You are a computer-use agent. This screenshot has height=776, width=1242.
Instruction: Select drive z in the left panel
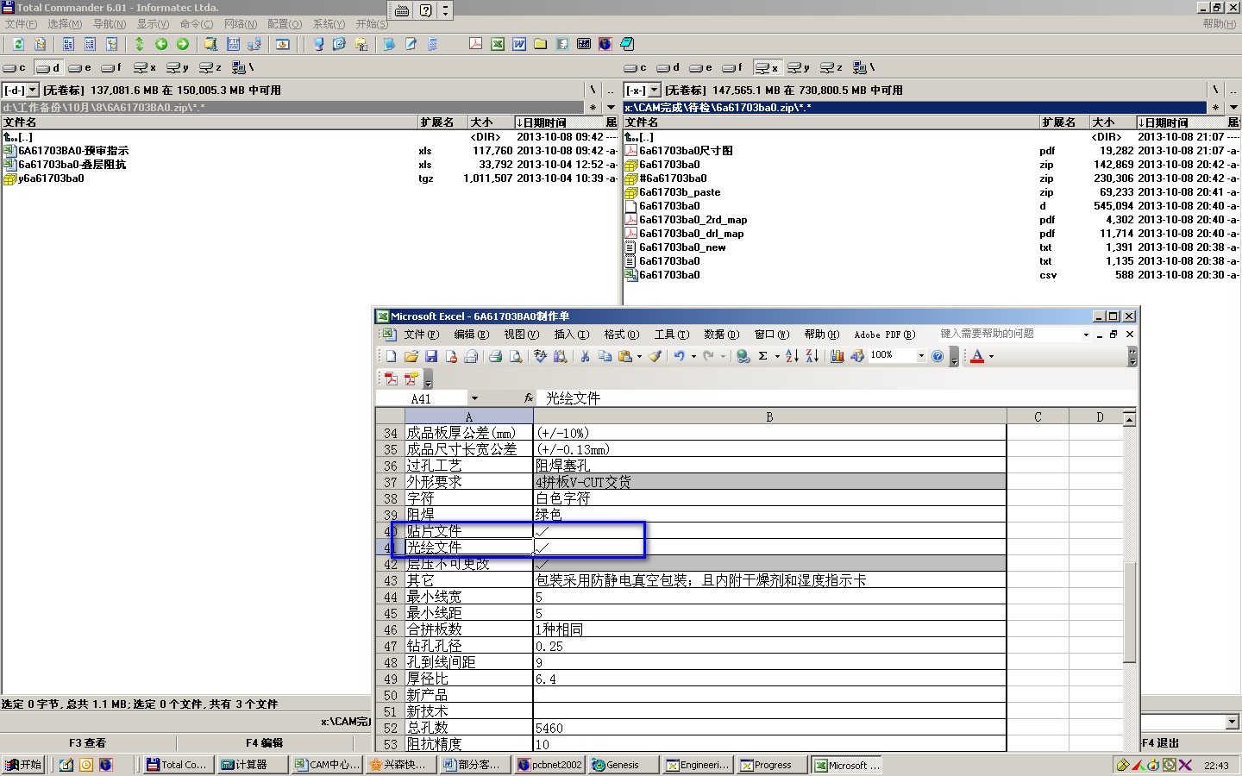click(x=210, y=67)
